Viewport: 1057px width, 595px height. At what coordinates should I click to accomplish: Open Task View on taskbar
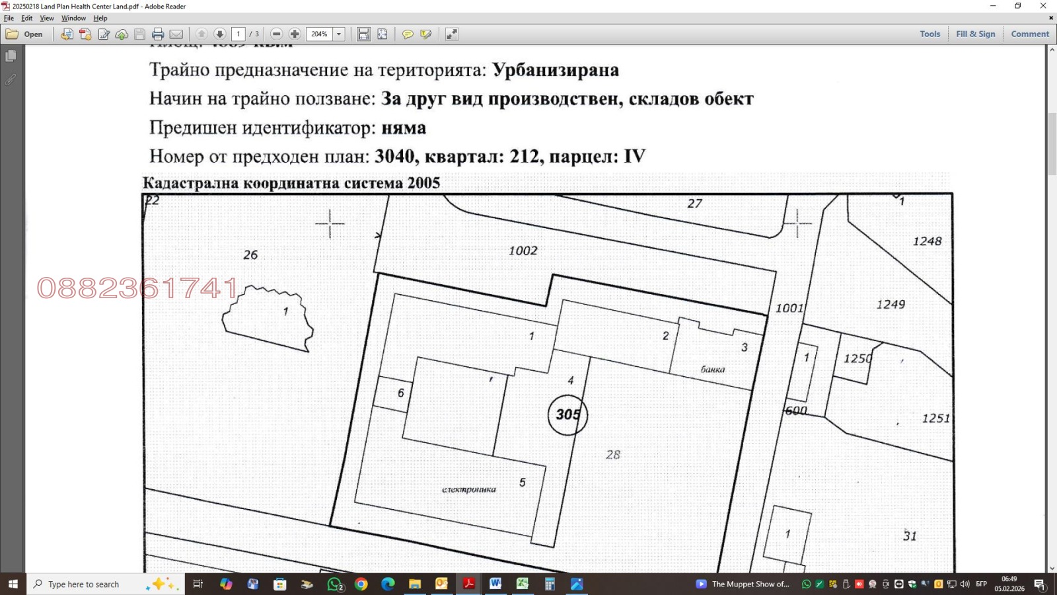coord(198,584)
